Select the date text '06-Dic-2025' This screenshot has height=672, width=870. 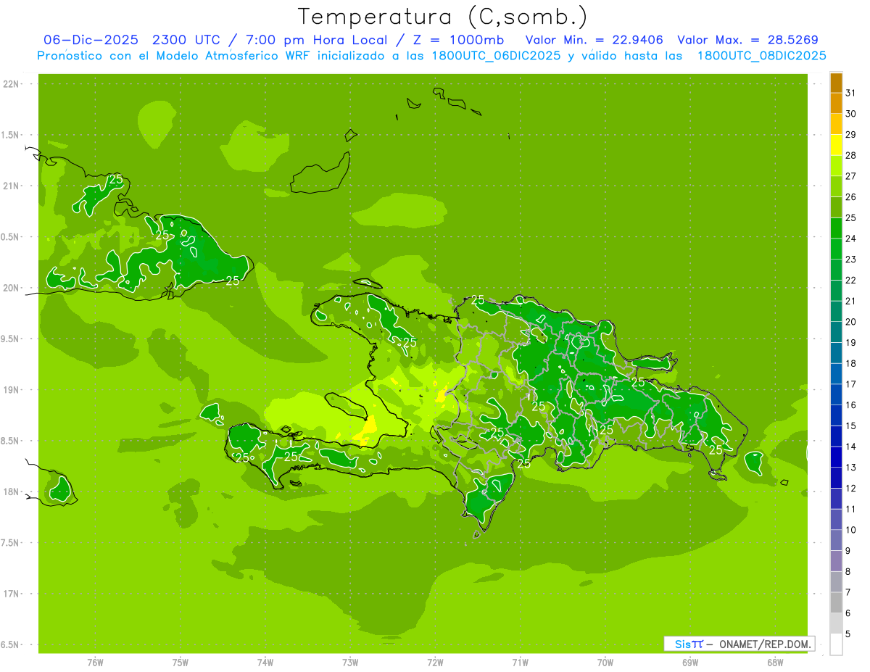[91, 40]
